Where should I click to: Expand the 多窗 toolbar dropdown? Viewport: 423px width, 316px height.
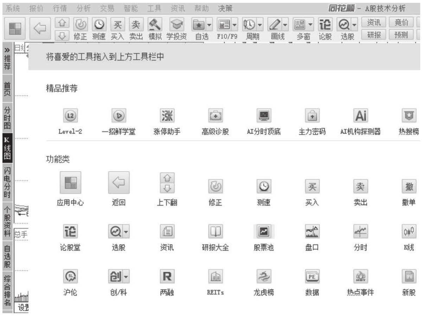tap(310, 25)
